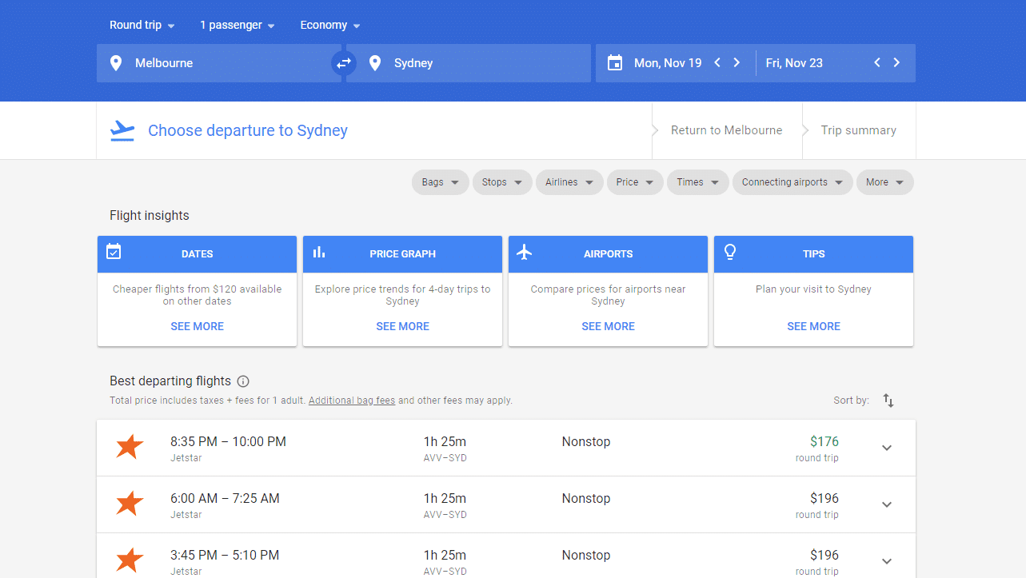
Task: Click the blue departure airplane icon in header
Action: [x=122, y=130]
